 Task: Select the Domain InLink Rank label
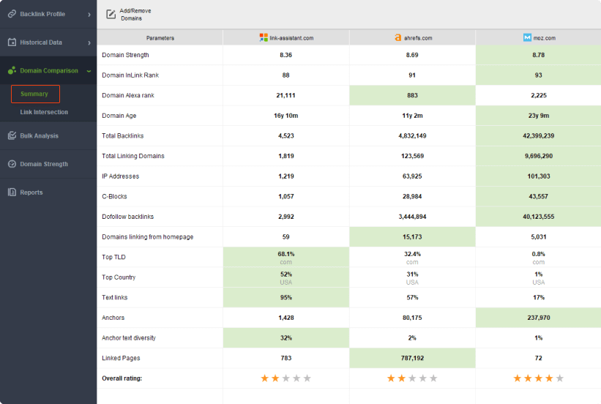pyautogui.click(x=130, y=75)
